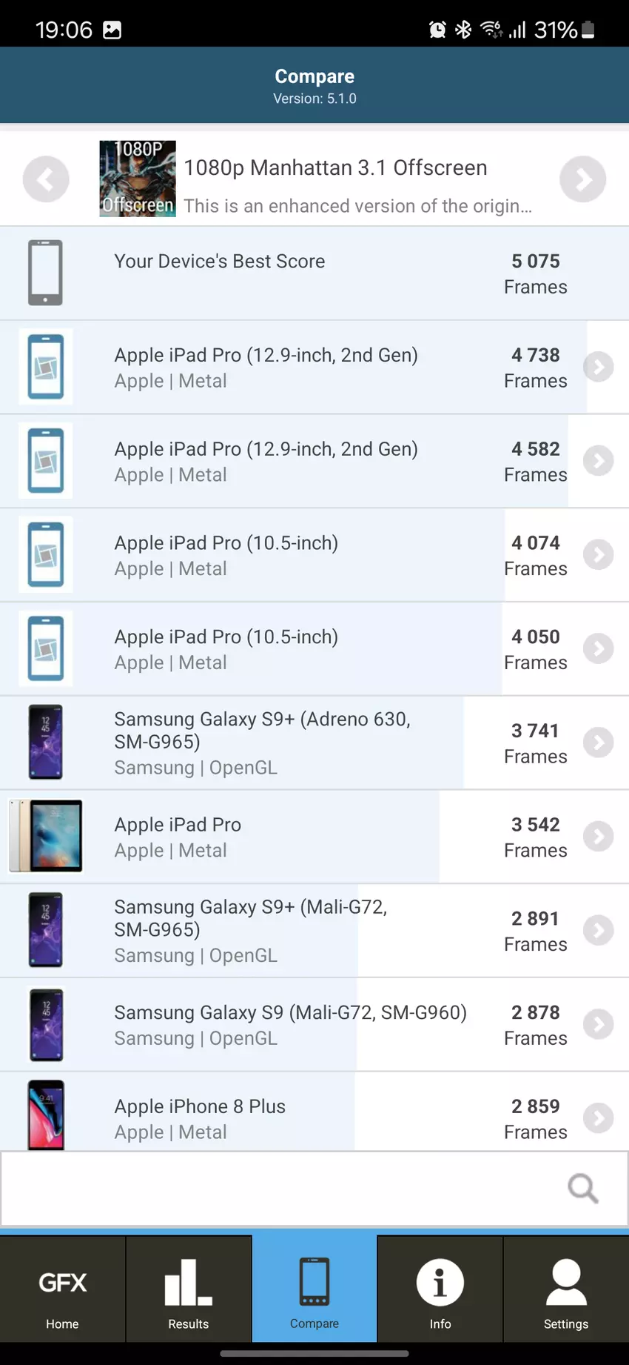Tap Your Device's Best Score phone icon
The width and height of the screenshot is (629, 1365).
[45, 273]
